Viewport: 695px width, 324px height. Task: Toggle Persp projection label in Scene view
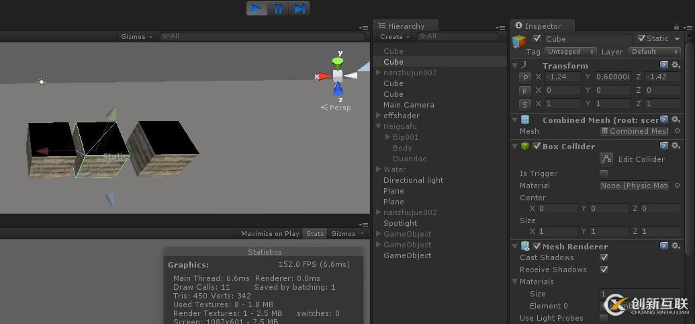tap(336, 108)
